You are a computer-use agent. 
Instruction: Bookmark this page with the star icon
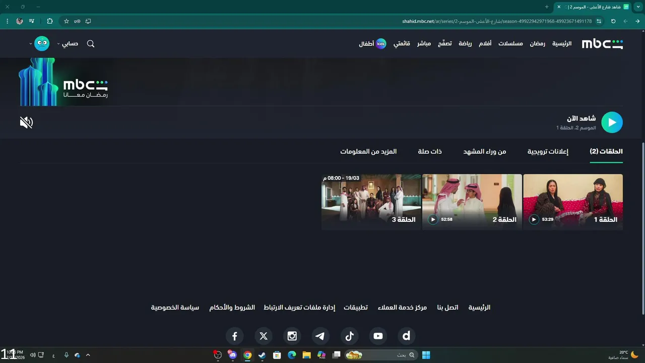pos(66,21)
